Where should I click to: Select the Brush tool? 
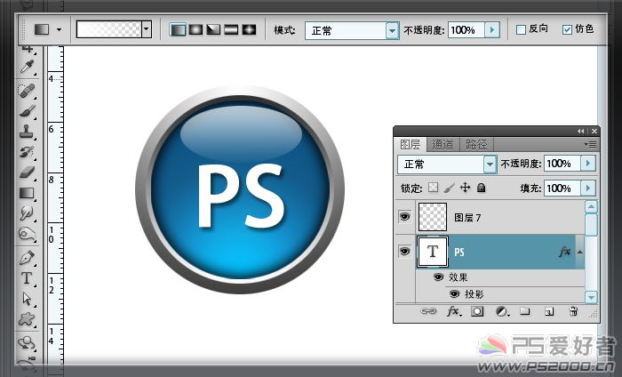[27, 111]
